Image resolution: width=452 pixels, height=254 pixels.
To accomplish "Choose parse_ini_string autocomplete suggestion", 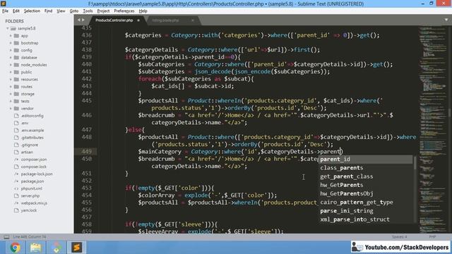I will coord(366,211).
